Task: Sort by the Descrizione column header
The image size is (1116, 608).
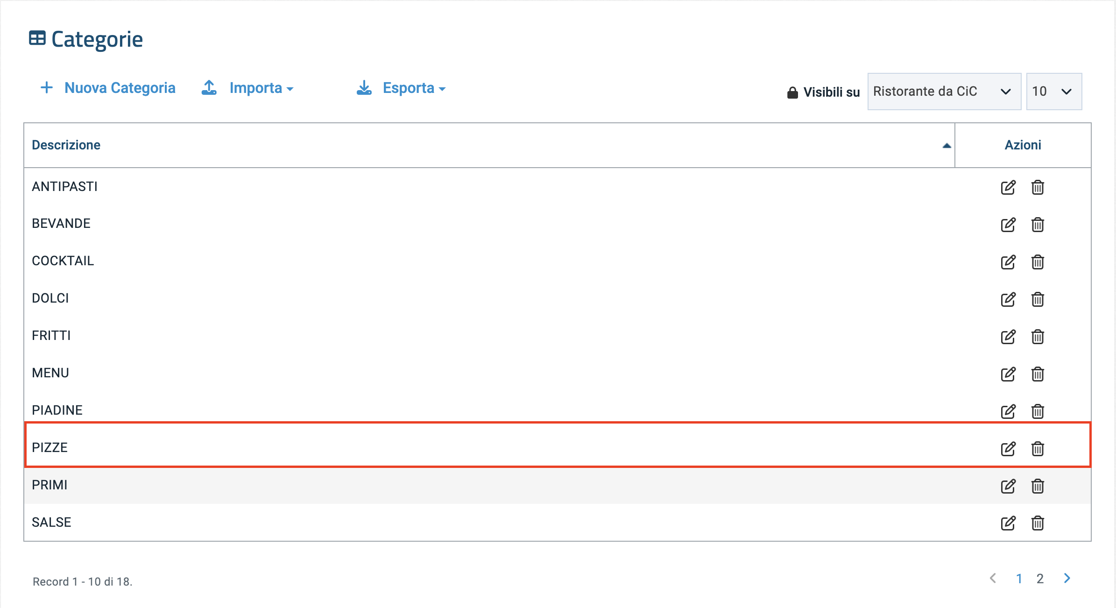Action: point(66,145)
